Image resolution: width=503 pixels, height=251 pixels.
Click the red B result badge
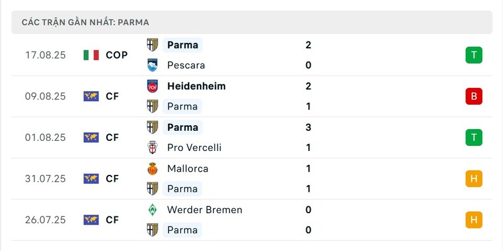pos(474,96)
